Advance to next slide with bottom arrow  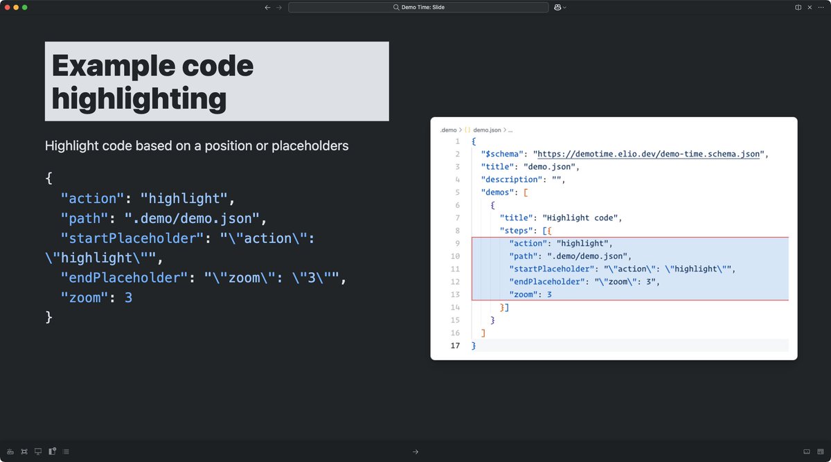click(x=415, y=452)
